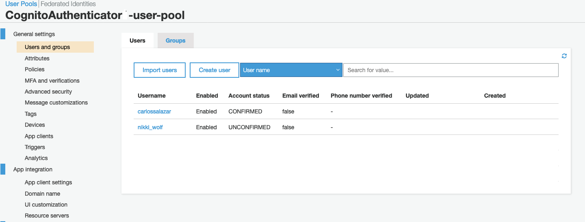Viewport: 585px width, 222px height.
Task: Click the Created column header
Action: pyautogui.click(x=495, y=96)
